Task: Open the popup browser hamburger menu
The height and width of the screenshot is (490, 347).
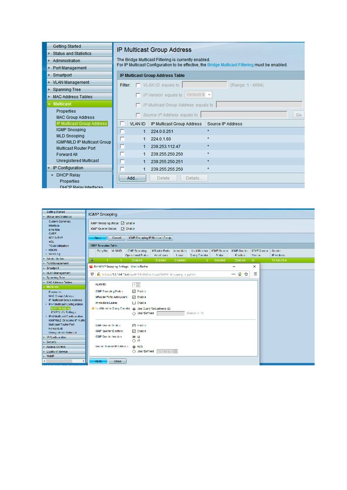Action: coord(255,274)
